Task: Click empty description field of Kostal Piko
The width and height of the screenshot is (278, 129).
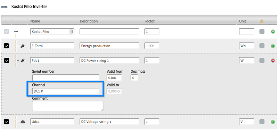Action: pos(109,31)
